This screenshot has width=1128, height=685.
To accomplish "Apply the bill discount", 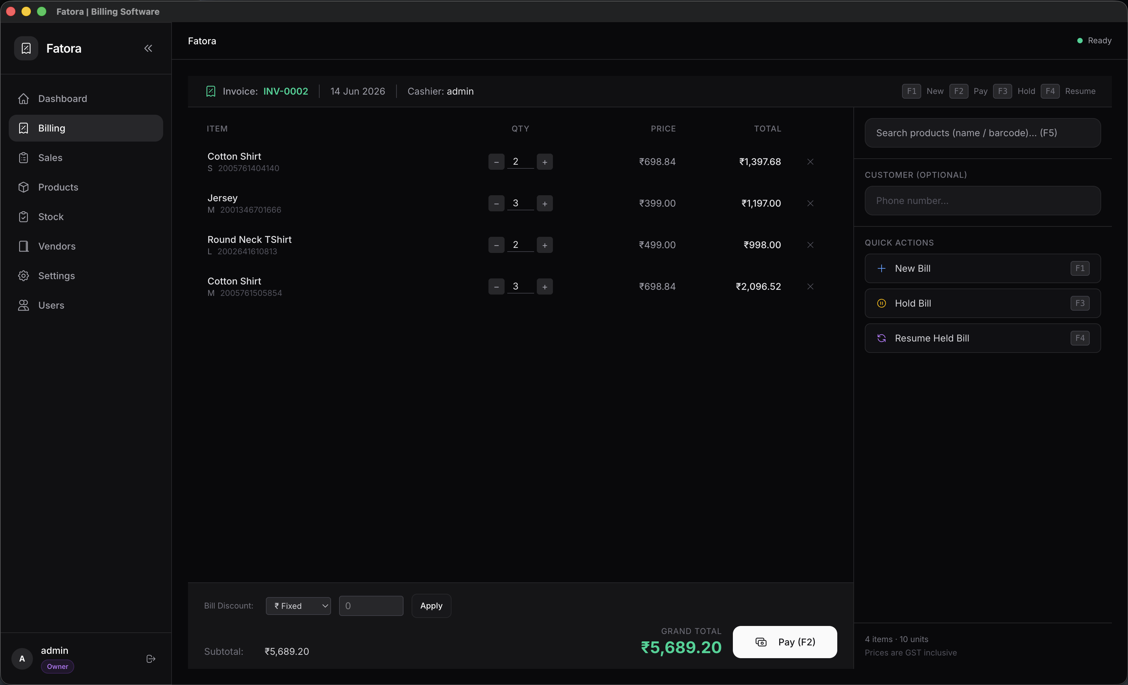I will (x=431, y=606).
